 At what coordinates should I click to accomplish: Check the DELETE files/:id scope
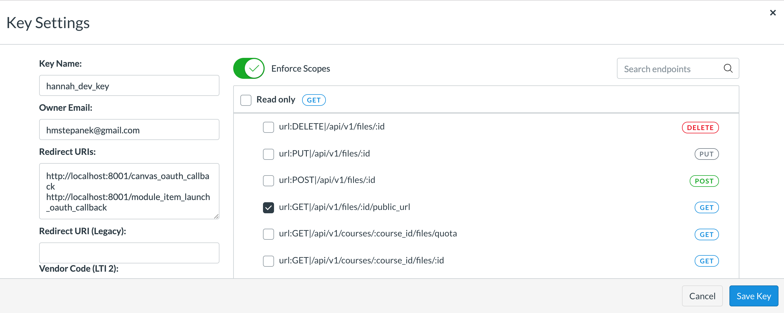(x=268, y=127)
